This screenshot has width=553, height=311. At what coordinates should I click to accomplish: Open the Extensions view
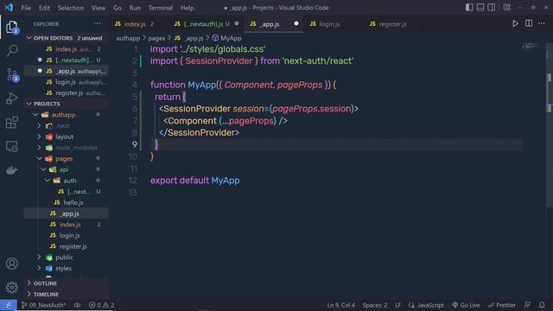point(12,123)
